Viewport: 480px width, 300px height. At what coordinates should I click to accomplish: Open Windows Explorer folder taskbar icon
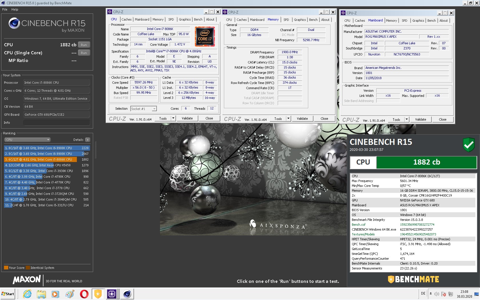click(41, 294)
